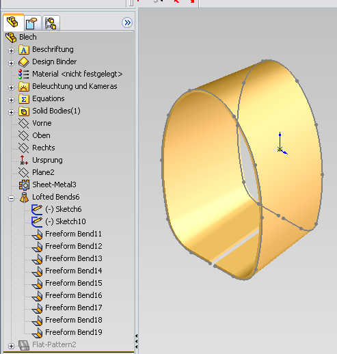Click the Equations sigma folder icon
337x354 pixels.
(24, 99)
